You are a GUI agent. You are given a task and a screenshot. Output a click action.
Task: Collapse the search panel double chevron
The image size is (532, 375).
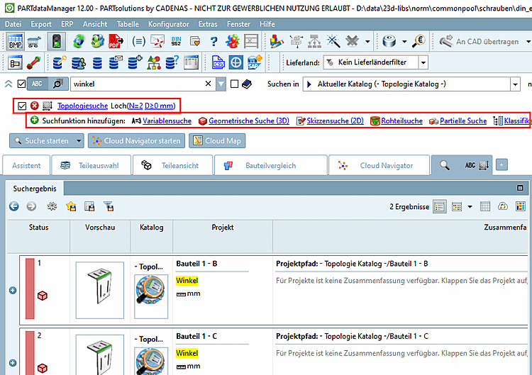pyautogui.click(x=9, y=84)
